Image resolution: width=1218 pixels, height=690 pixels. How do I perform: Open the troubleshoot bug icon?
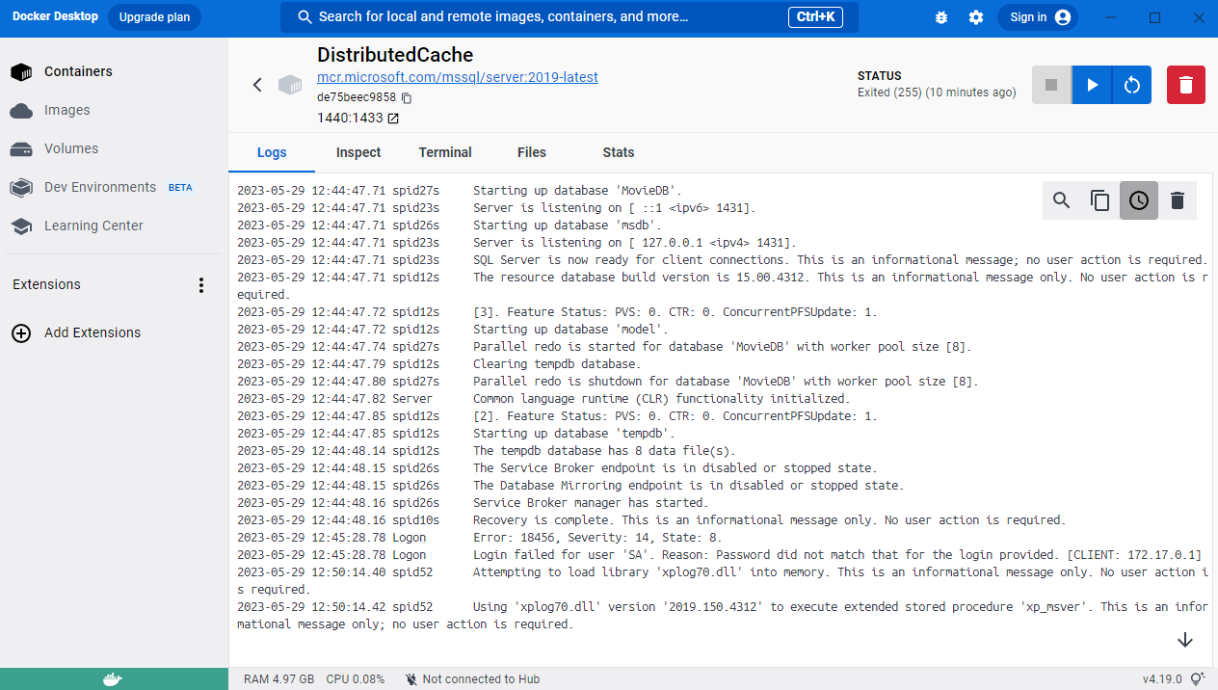[x=941, y=17]
